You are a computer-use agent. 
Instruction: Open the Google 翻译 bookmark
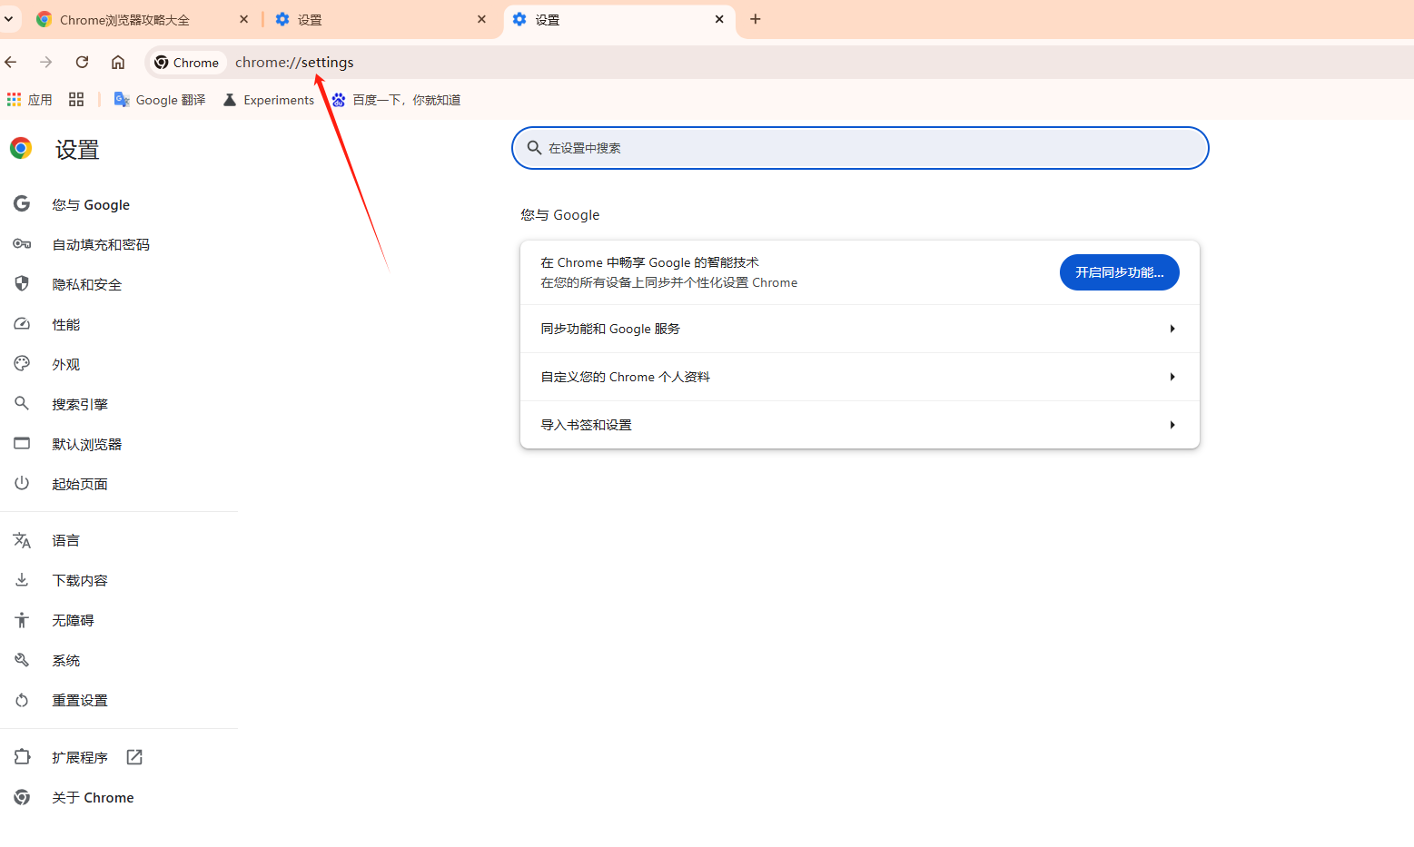160,100
